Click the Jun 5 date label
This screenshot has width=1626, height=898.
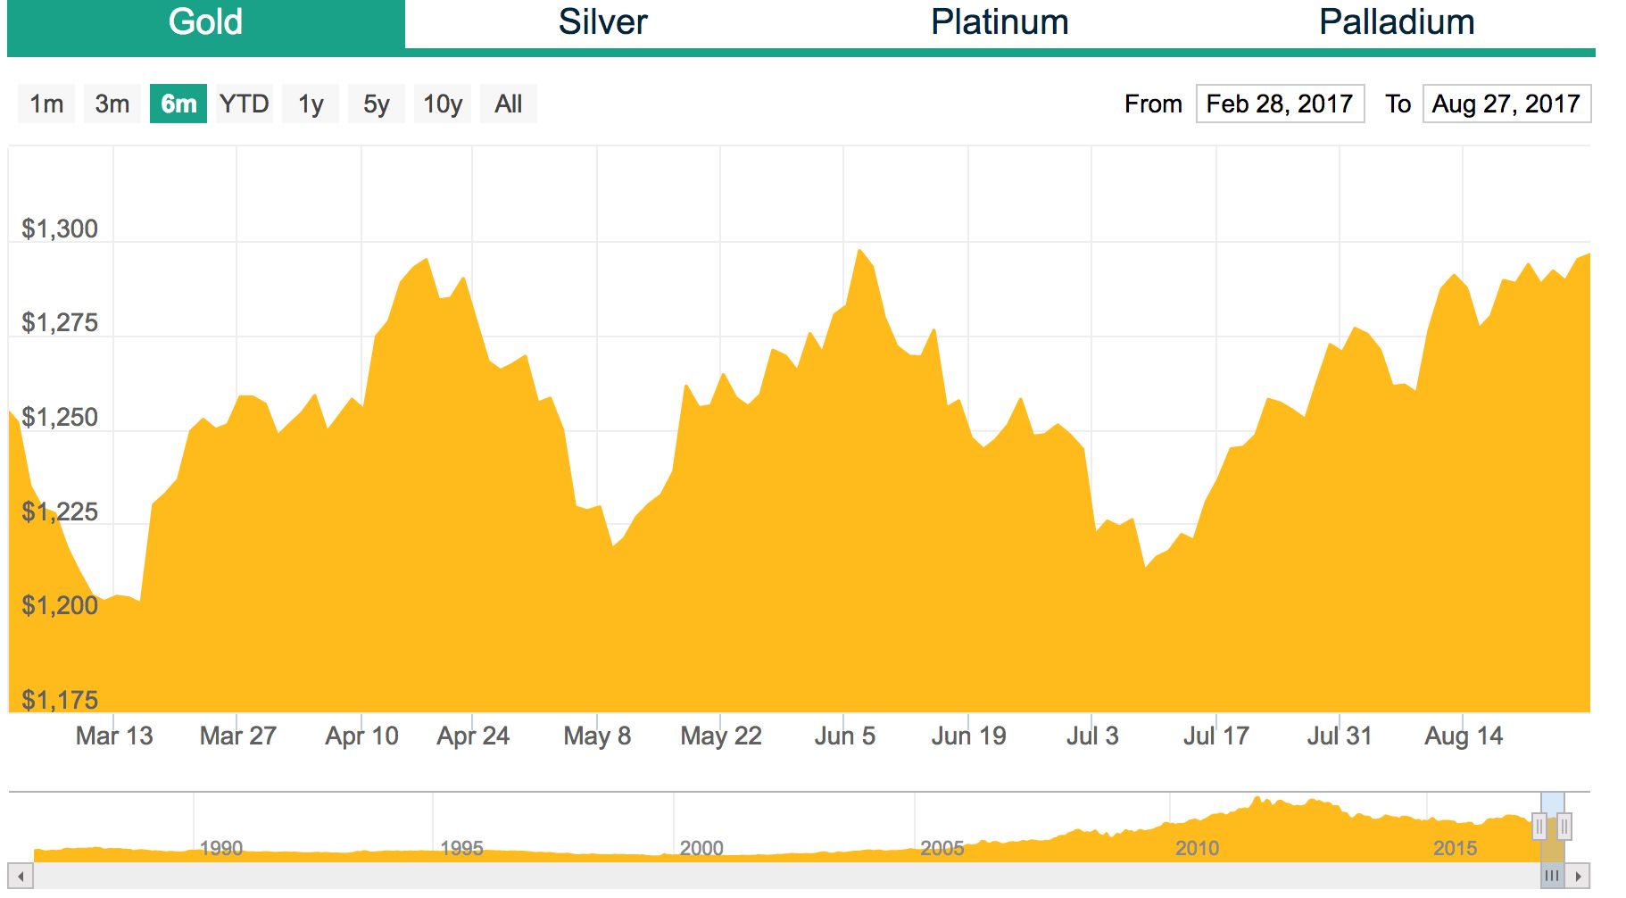click(844, 736)
